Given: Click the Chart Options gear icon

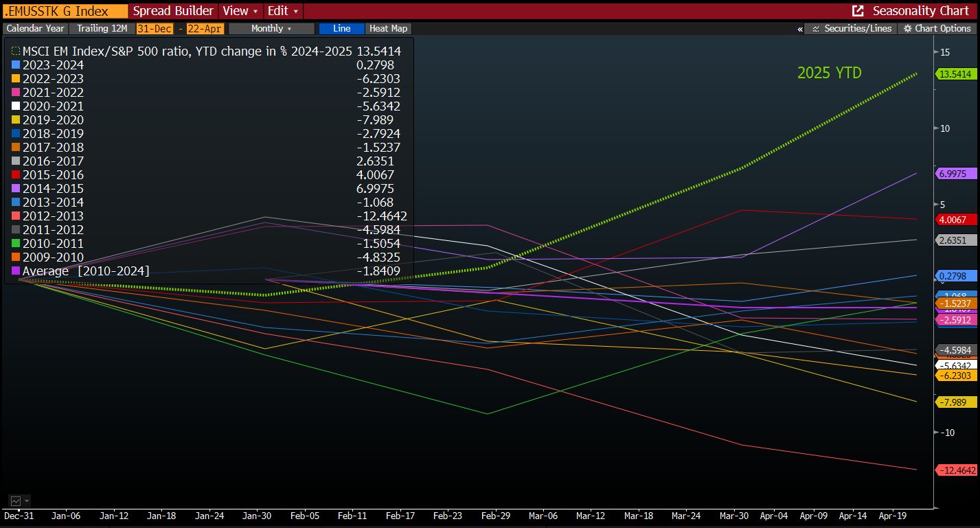Looking at the screenshot, I should 908,29.
